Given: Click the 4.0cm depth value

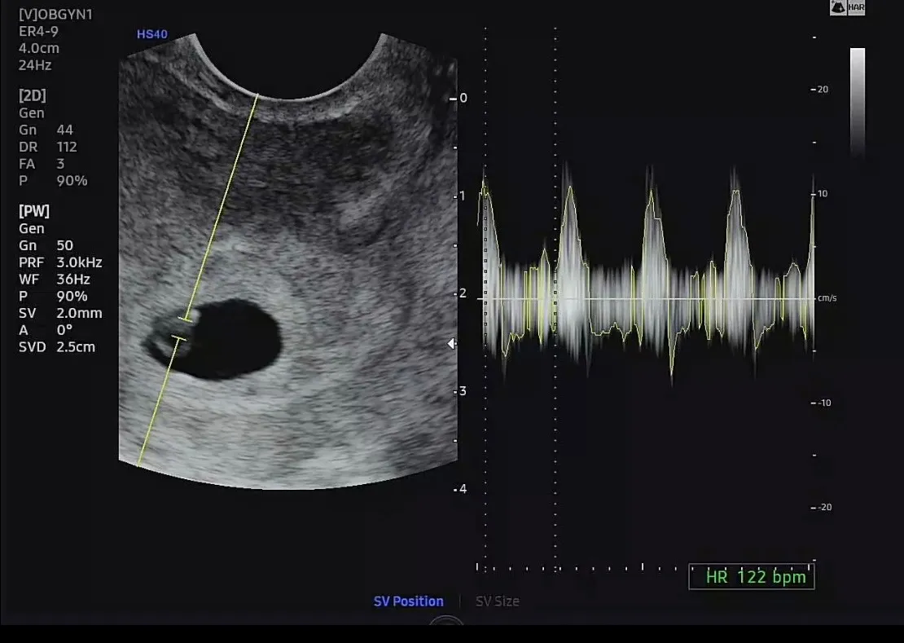Looking at the screenshot, I should point(38,48).
